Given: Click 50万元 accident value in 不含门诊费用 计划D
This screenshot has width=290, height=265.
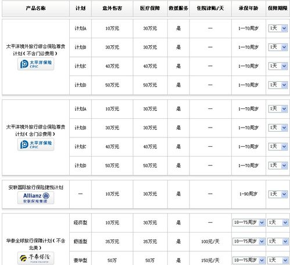Looking at the screenshot, I should (x=112, y=85).
